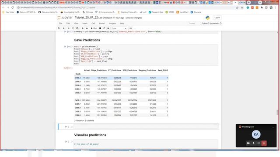Cut selected cells with scissors icon
280x157 pixels.
click(69, 28)
